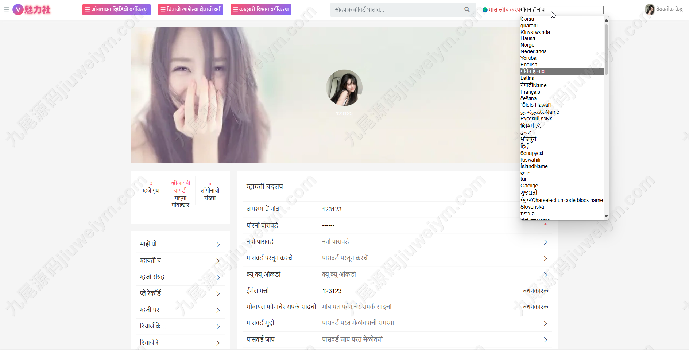Click the search magnifier icon

pyautogui.click(x=467, y=9)
